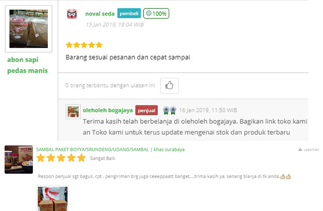
Task: Click the Sangat Baik star rating
Action: (61, 158)
